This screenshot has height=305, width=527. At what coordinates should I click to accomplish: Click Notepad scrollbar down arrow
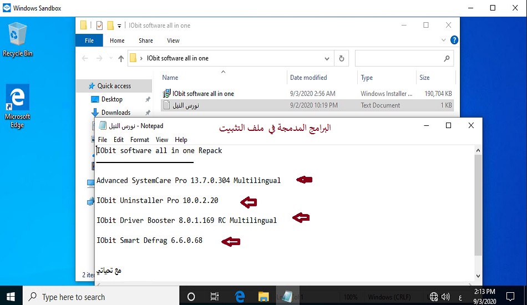(x=478, y=276)
